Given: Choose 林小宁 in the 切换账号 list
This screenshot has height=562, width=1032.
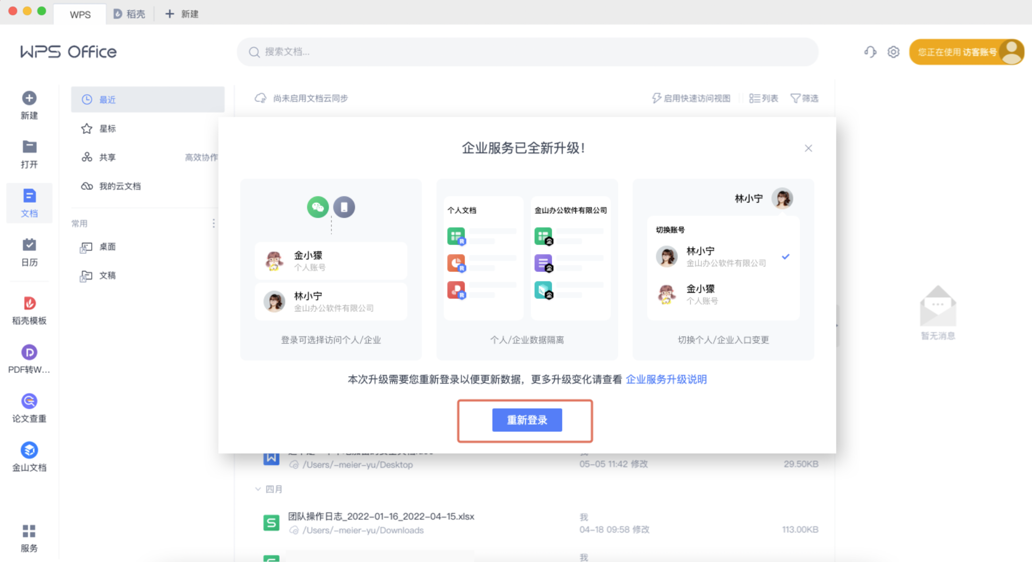Looking at the screenshot, I should [723, 257].
